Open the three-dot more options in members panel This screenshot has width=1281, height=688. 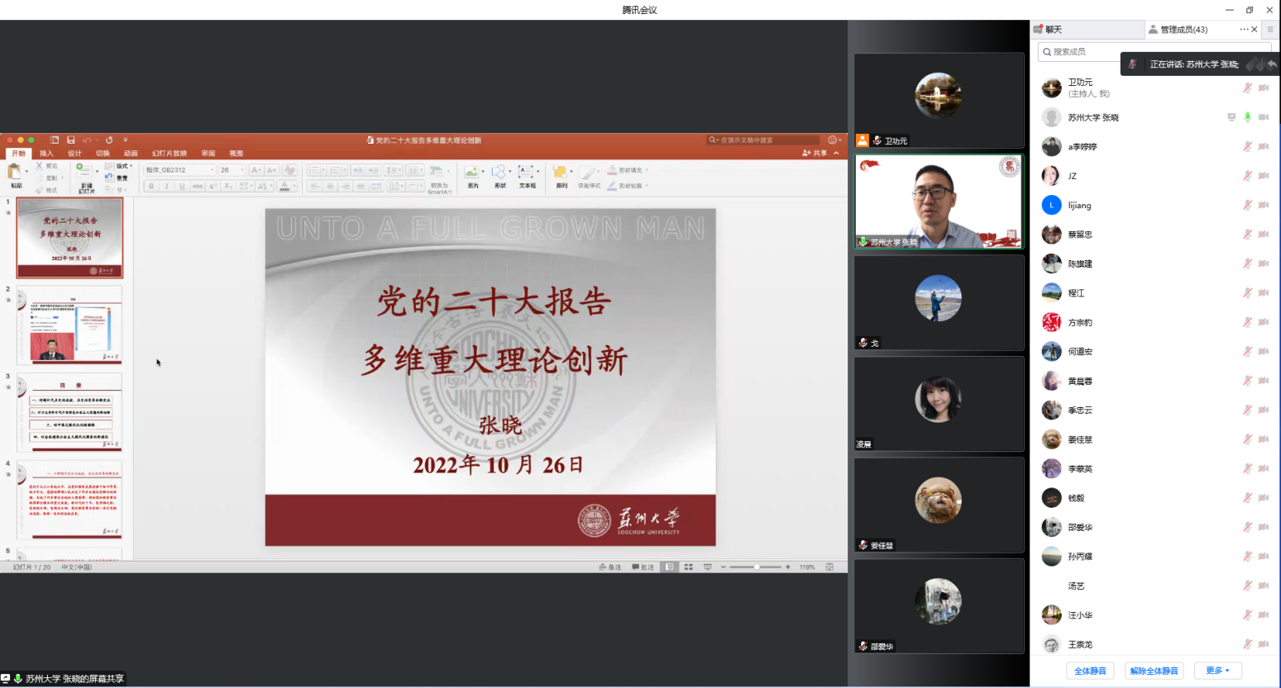point(1243,30)
